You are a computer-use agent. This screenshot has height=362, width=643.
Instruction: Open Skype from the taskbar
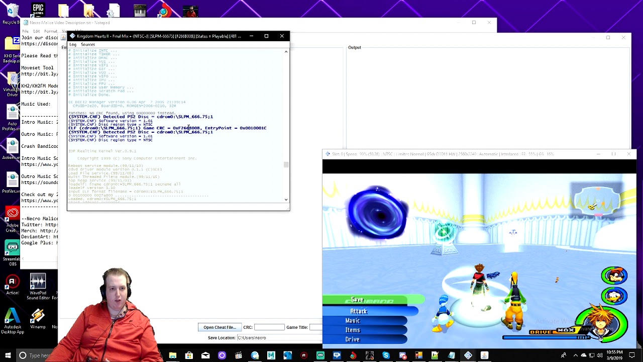[x=386, y=356]
